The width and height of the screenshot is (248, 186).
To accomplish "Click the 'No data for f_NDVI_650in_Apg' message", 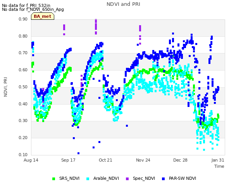I will pos(33,9).
